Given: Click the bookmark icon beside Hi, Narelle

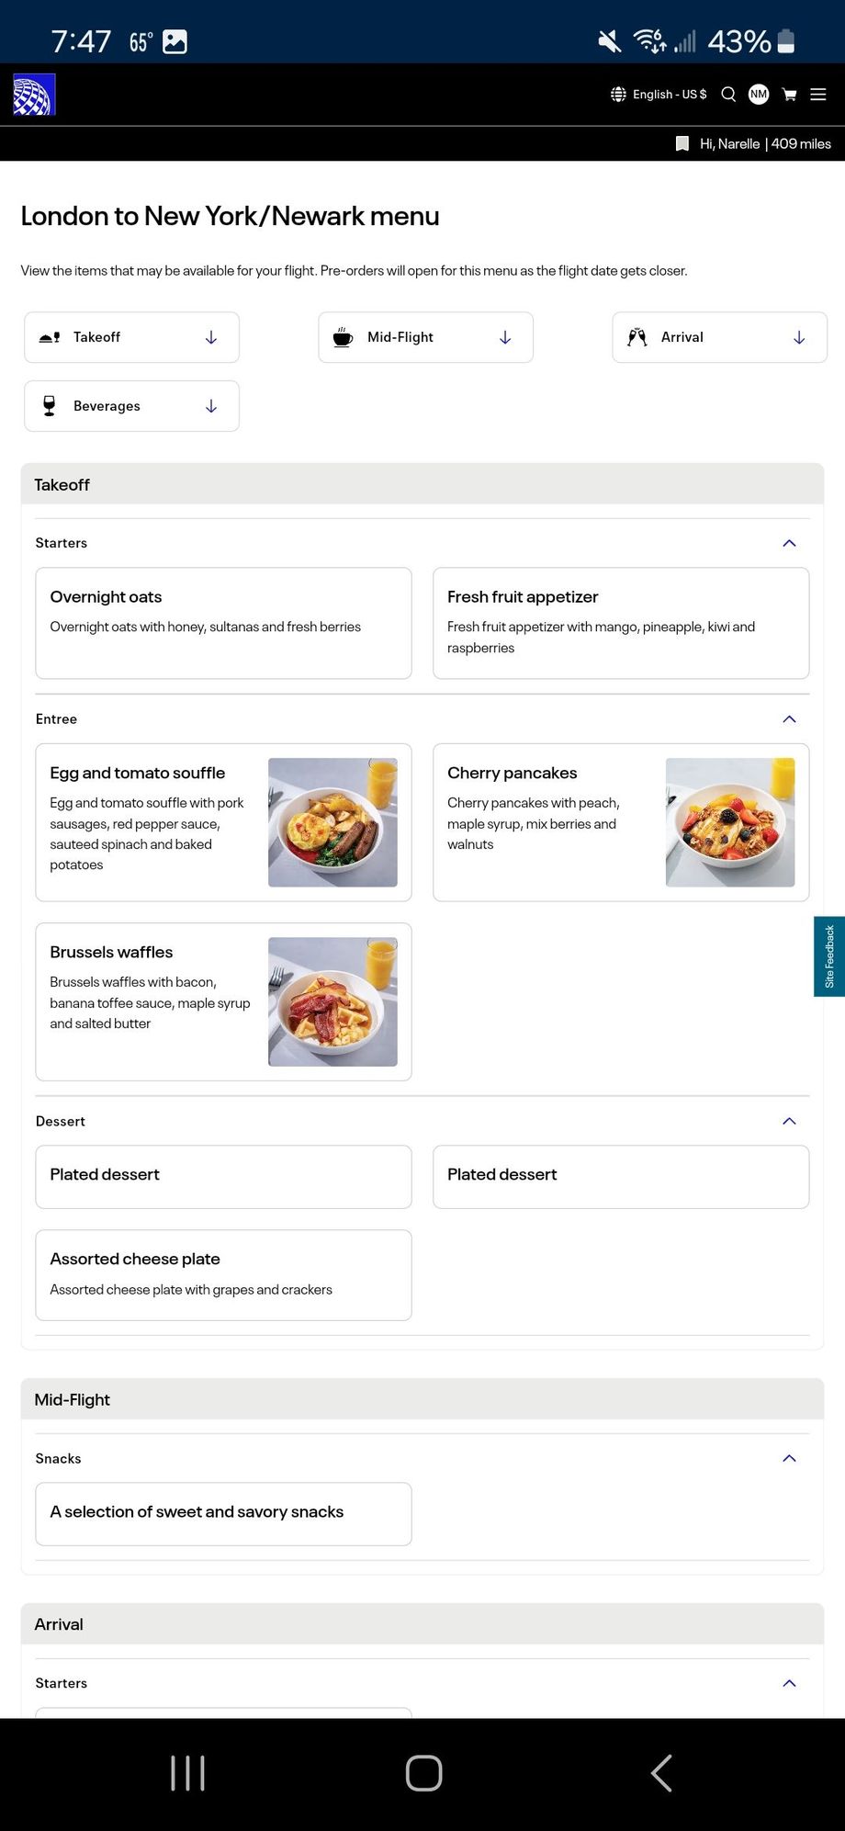Looking at the screenshot, I should 682,143.
